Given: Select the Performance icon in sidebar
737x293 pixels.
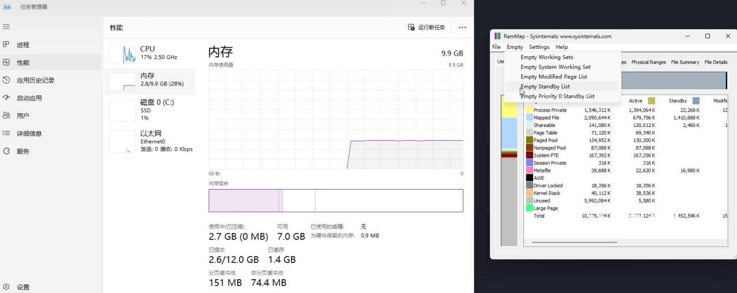Looking at the screenshot, I should click(x=6, y=63).
